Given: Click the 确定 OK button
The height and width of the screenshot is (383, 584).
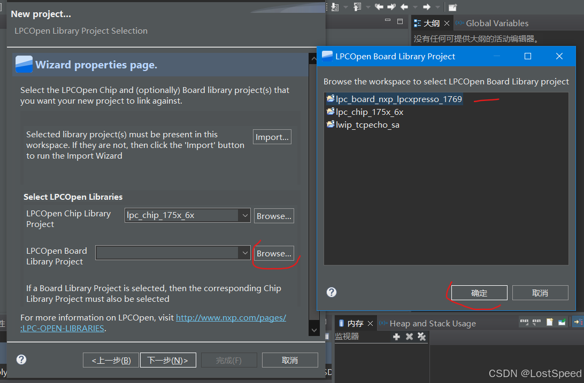Looking at the screenshot, I should click(x=479, y=293).
